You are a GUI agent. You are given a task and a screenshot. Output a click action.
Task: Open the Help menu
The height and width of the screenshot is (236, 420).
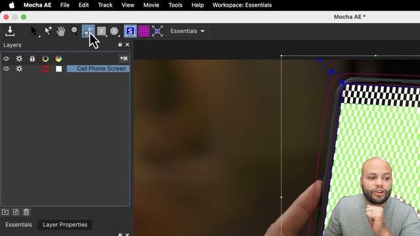pos(198,5)
